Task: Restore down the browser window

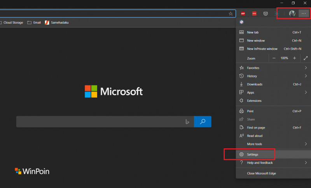Action: point(293,3)
